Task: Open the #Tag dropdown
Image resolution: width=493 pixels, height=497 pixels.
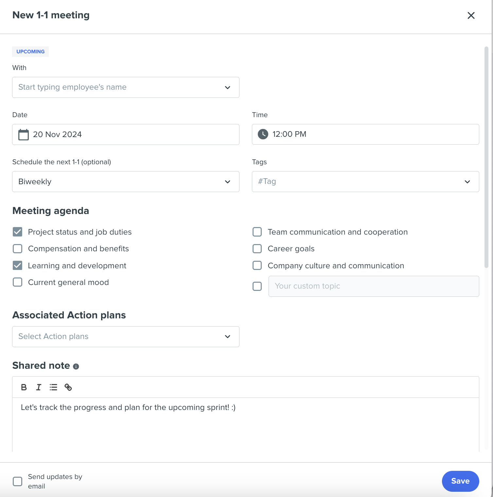Action: 365,182
